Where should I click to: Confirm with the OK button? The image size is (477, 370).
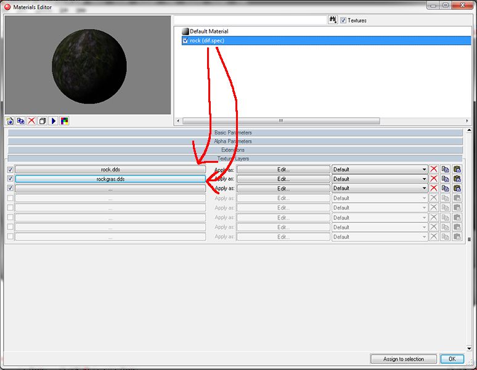tap(452, 359)
